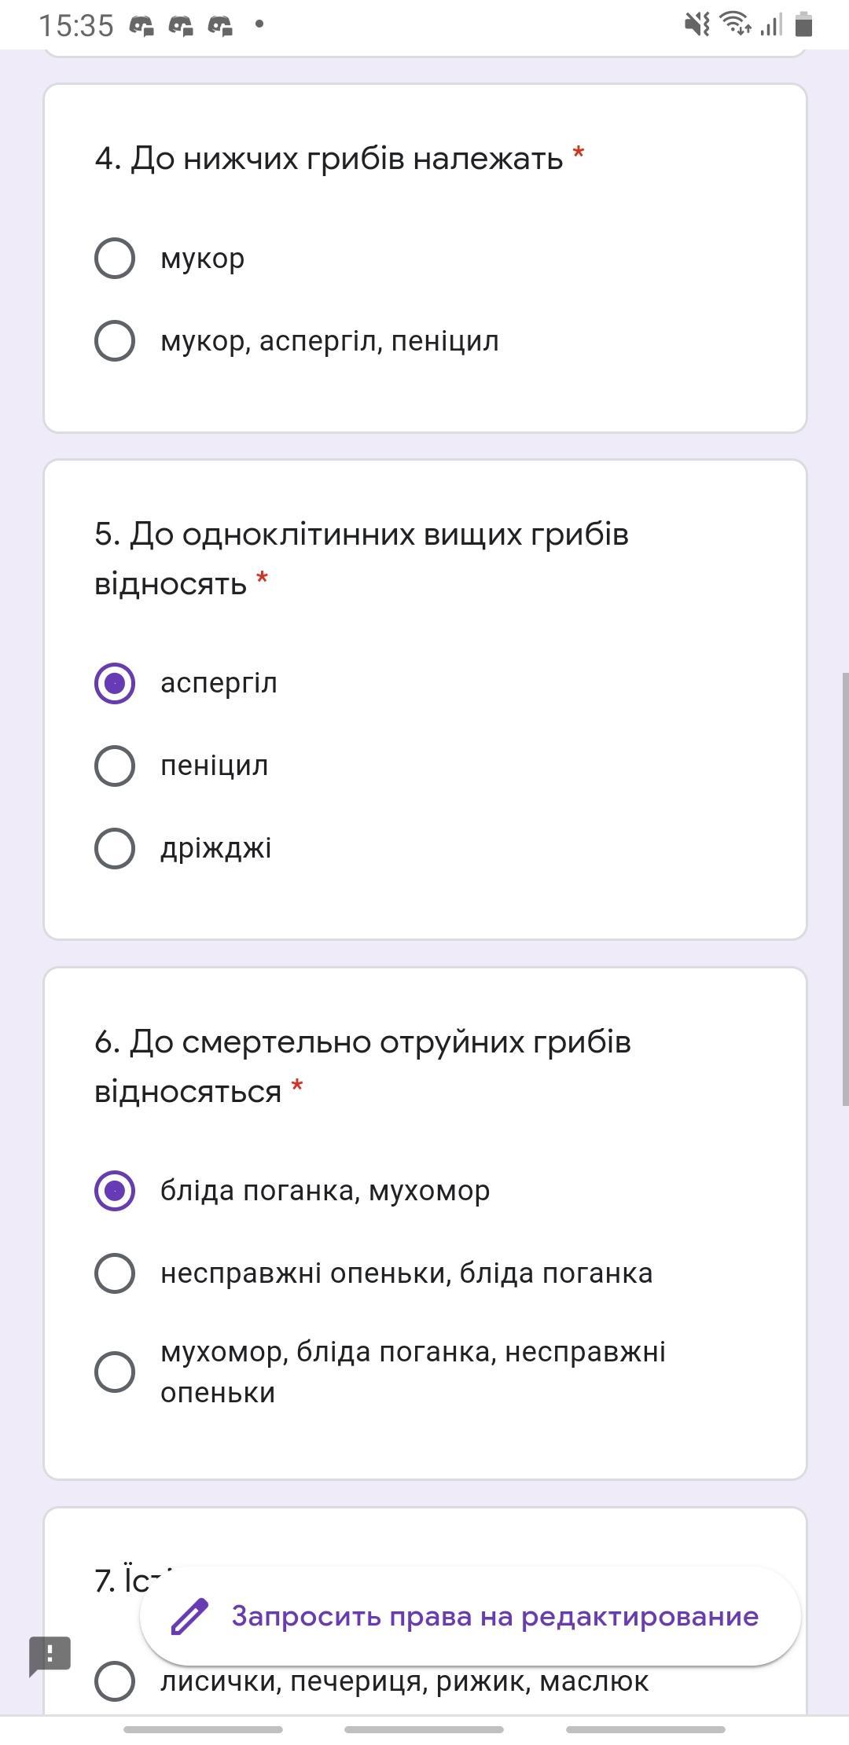
Task: Click the page scrollbar on right edge
Action: [845, 888]
